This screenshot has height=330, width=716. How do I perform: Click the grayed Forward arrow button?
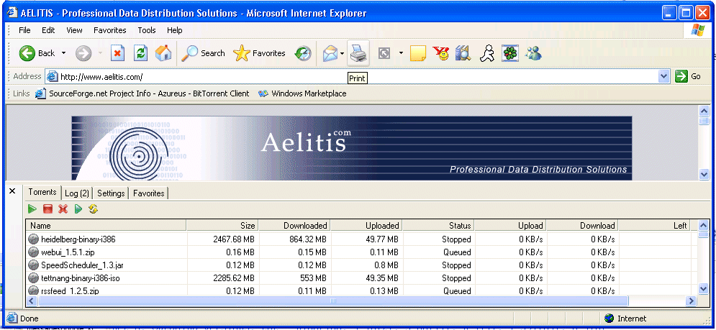click(83, 53)
